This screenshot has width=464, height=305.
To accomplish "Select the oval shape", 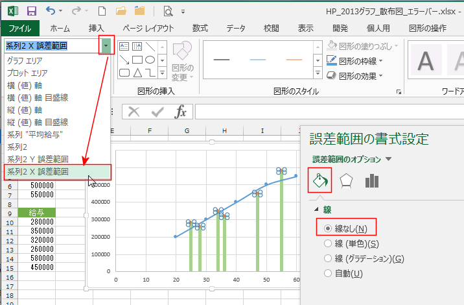I will click(x=150, y=60).
